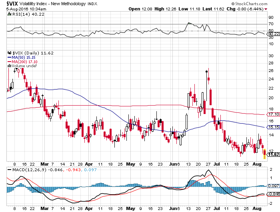The width and height of the screenshot is (280, 212).
Task: Click the 17.10 MA(200) price tag on right
Action: click(273, 114)
